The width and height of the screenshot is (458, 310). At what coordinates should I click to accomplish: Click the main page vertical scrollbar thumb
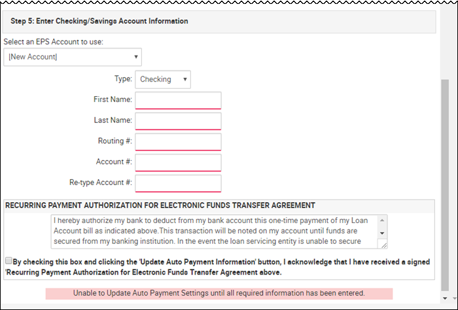pos(445,185)
